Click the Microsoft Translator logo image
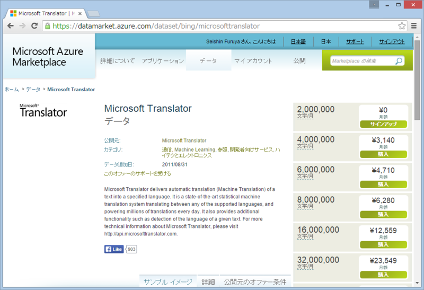The image size is (424, 290). (43, 110)
